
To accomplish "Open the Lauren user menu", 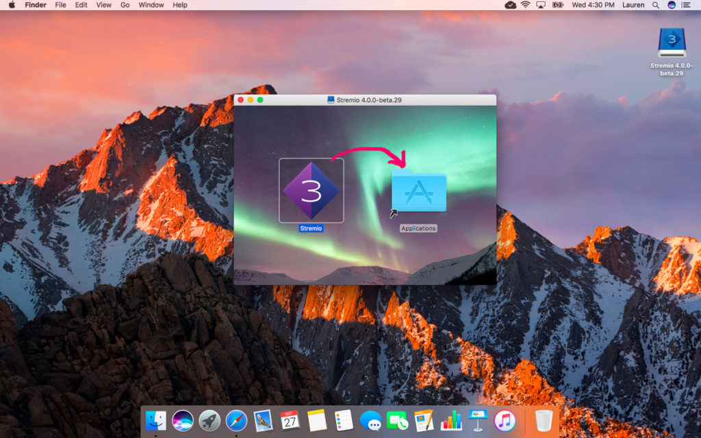I will point(635,5).
